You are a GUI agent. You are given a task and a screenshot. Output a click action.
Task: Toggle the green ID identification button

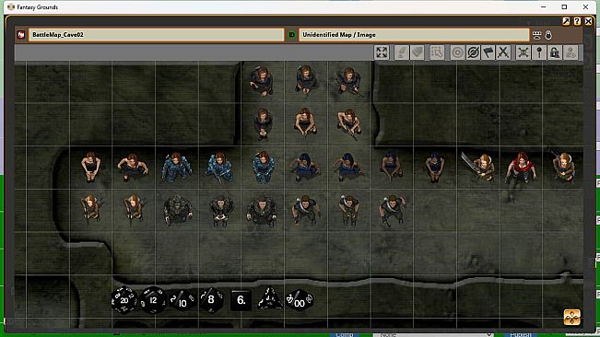point(291,35)
